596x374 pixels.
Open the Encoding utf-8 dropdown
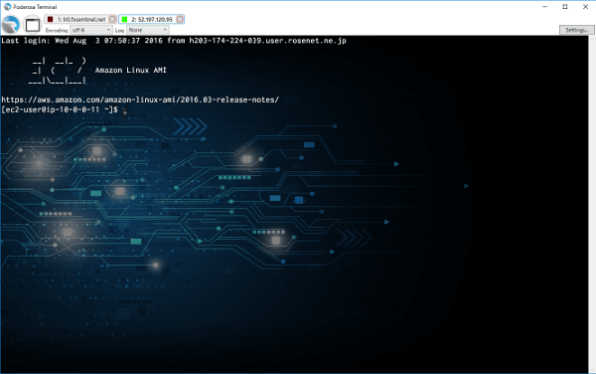90,30
